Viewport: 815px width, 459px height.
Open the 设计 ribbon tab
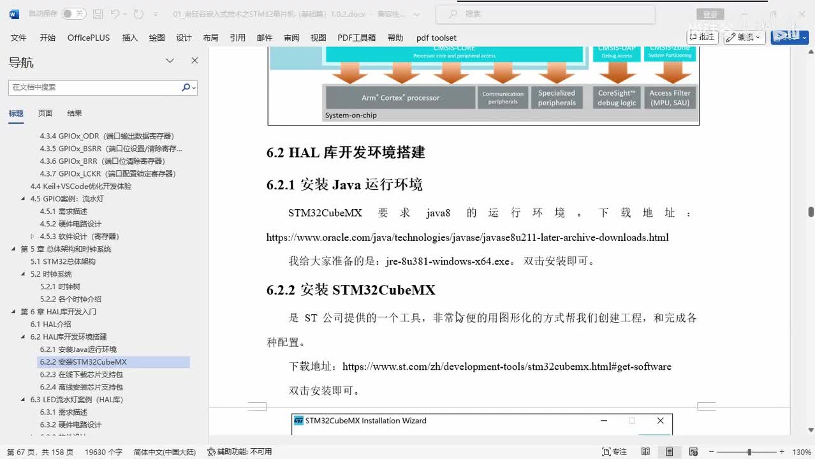[184, 38]
